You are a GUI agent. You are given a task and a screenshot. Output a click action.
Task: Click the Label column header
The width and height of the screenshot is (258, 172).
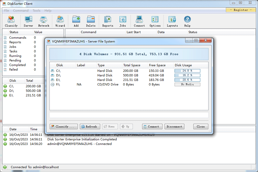[86, 65]
